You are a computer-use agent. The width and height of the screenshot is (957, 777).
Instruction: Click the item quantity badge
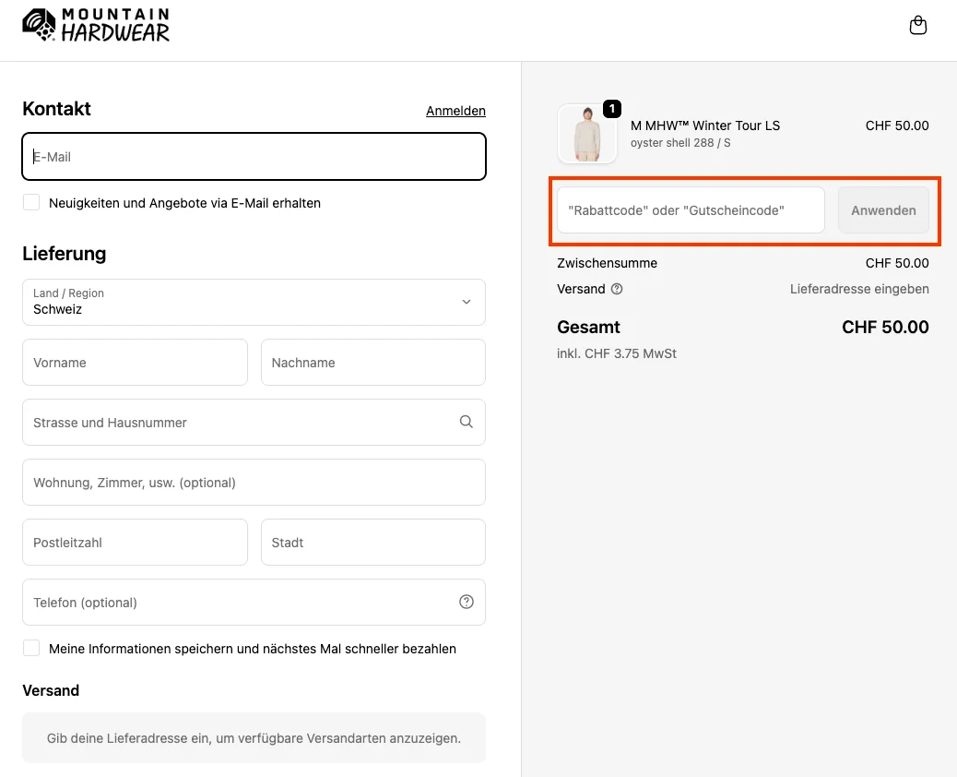[611, 109]
